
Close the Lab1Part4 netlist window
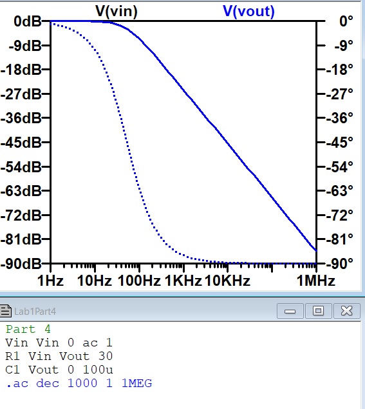pos(347,311)
